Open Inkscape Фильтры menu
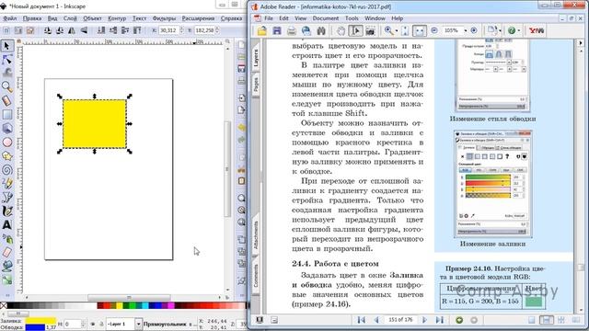The image size is (589, 331). point(164,18)
